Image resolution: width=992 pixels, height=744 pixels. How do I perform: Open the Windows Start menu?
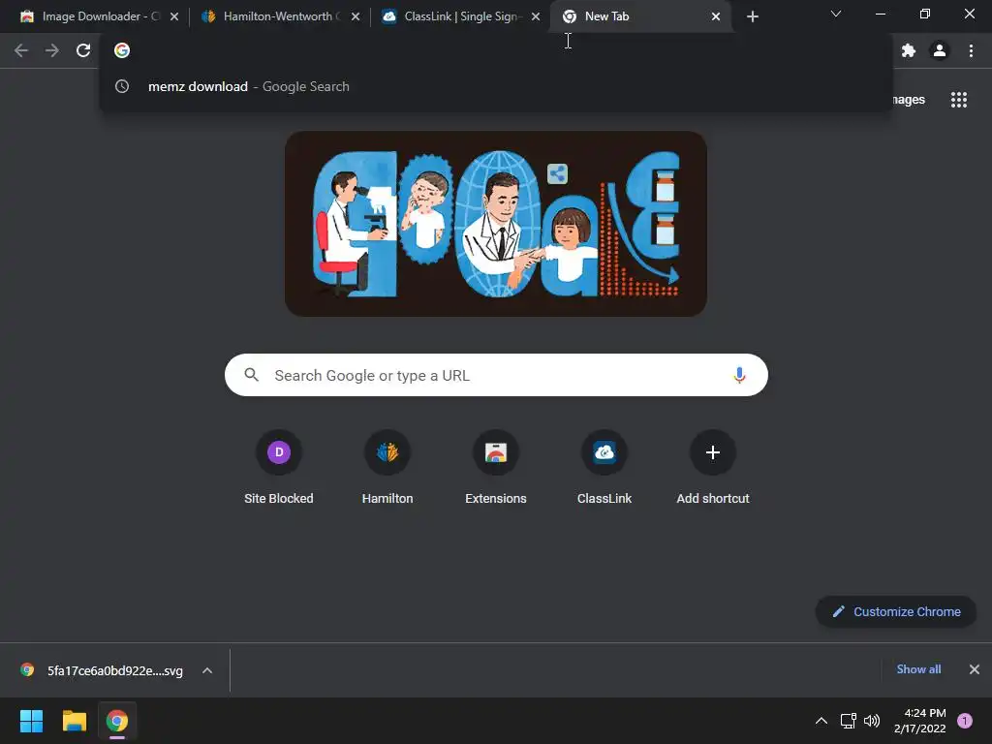click(31, 721)
